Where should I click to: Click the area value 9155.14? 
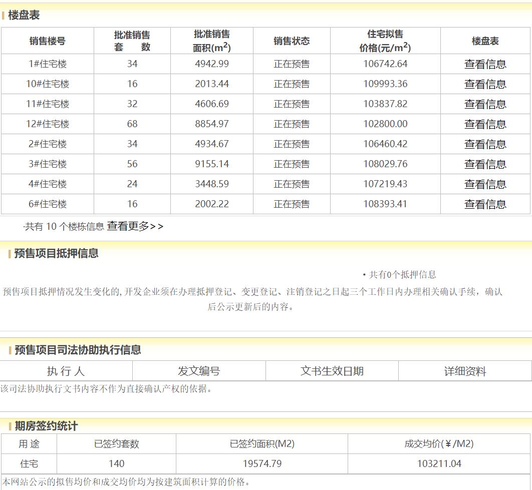(212, 164)
